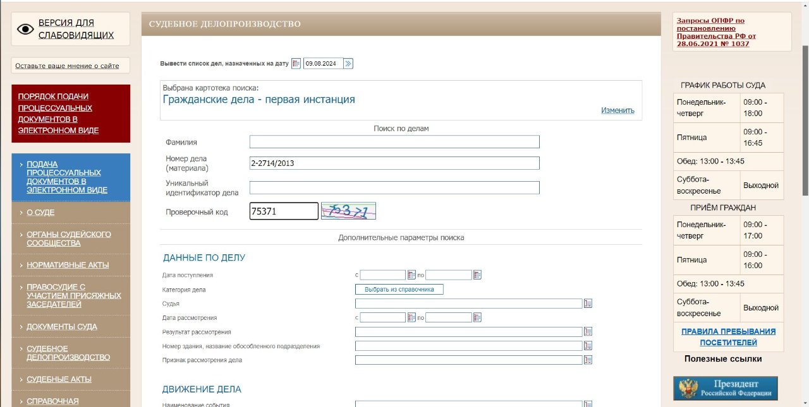Click the go arrow after date 09.08.2024

[348, 64]
